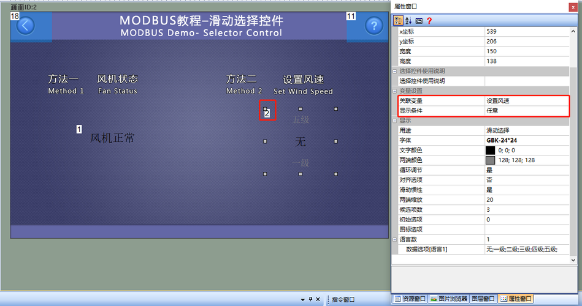Toggle the 对齐选项 value

(x=527, y=180)
